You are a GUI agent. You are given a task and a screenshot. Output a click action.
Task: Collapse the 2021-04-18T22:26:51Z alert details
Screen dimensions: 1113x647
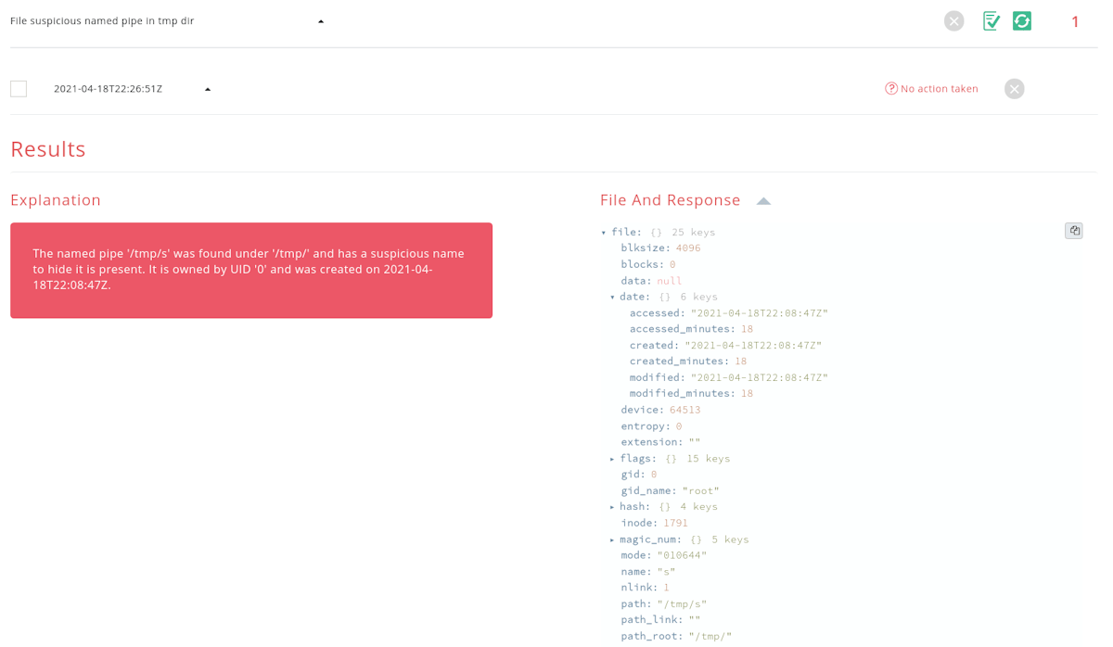tap(207, 88)
